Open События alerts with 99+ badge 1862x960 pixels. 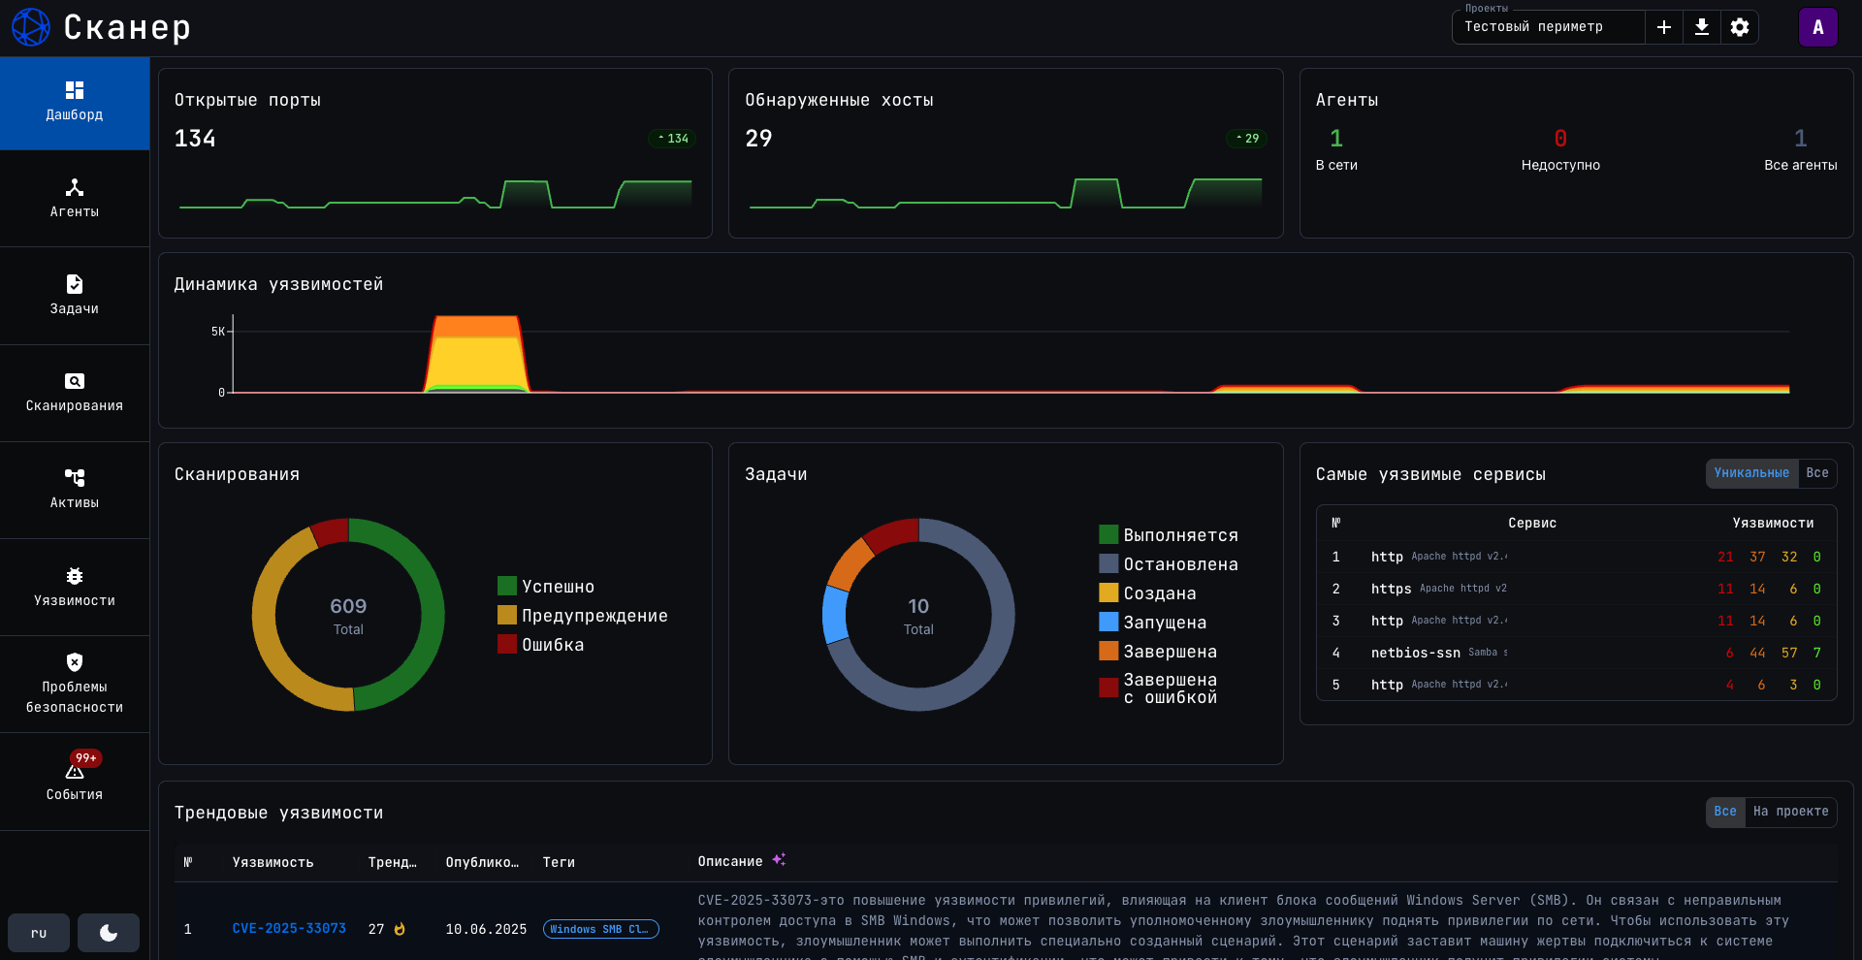click(x=75, y=782)
